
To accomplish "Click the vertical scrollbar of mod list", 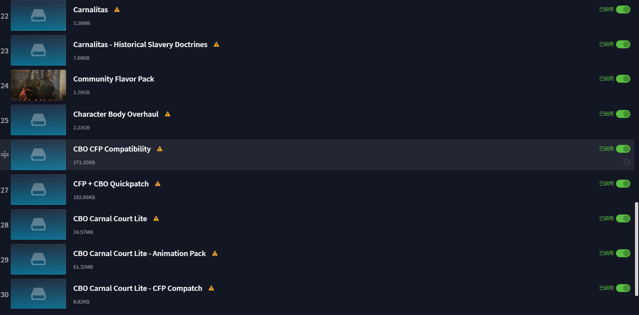I will (x=636, y=249).
